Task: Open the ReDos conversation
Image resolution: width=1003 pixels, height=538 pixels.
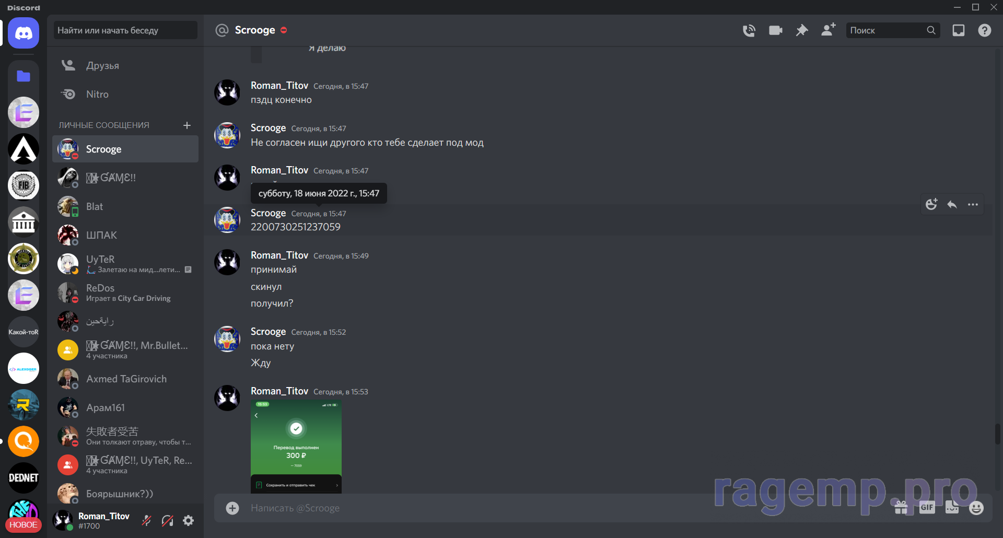Action: click(125, 293)
